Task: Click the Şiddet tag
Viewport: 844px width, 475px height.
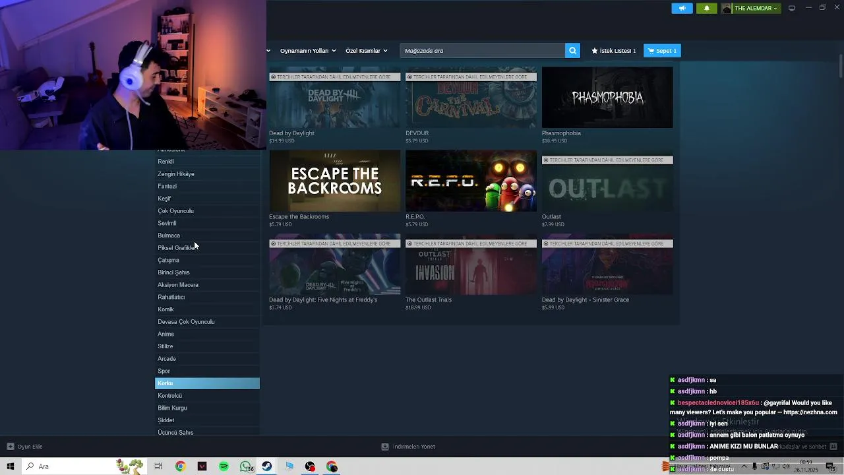Action: 207,420
